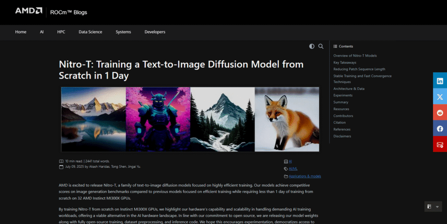Image resolution: width=447 pixels, height=224 pixels.
Task: Go to Reducing Patch Sequence Length section
Action: pyautogui.click(x=359, y=69)
